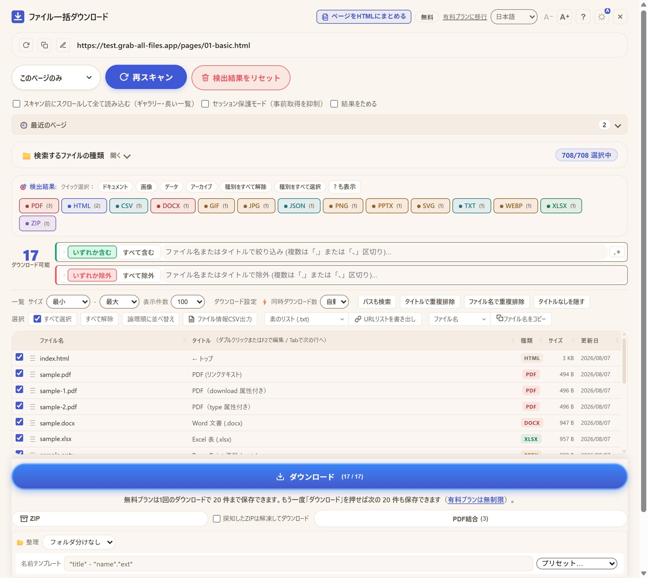Open the このページのみ scope dropdown
This screenshot has height=578, width=648.
click(56, 78)
